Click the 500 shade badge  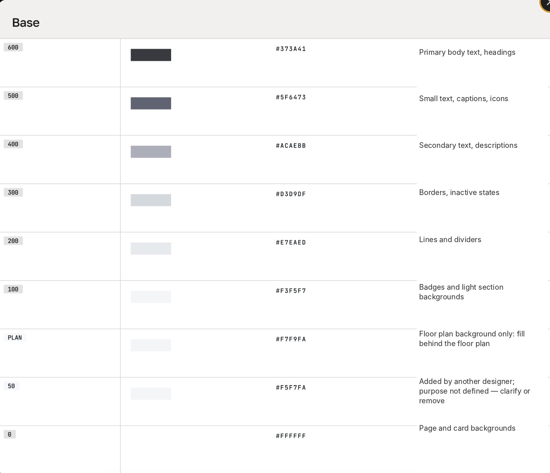point(13,95)
